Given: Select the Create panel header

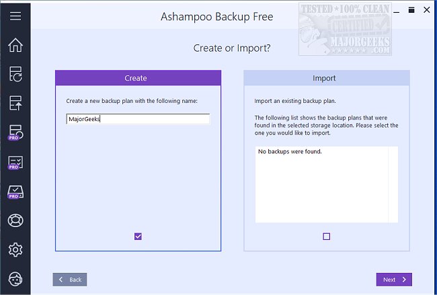Looking at the screenshot, I should click(138, 78).
